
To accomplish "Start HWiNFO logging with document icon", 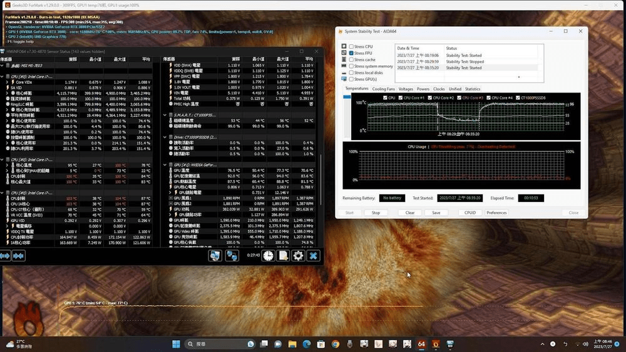I will pyautogui.click(x=283, y=256).
